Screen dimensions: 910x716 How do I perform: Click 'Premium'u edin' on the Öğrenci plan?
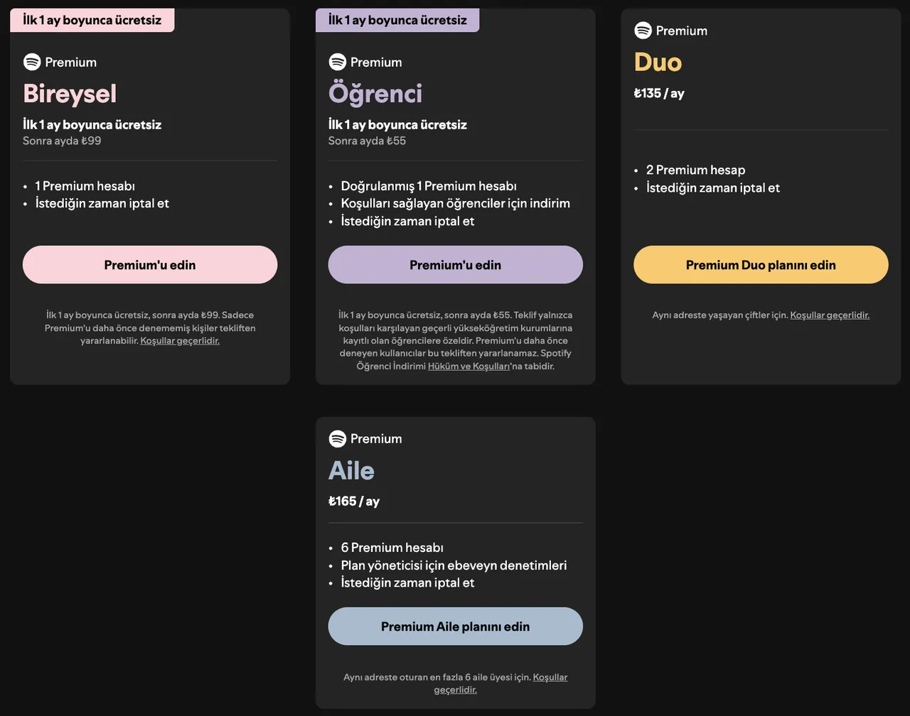pyautogui.click(x=455, y=264)
